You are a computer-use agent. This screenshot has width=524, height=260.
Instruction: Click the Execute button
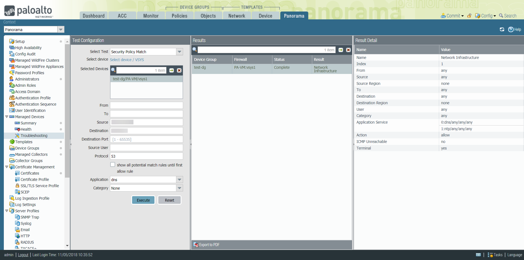click(143, 200)
